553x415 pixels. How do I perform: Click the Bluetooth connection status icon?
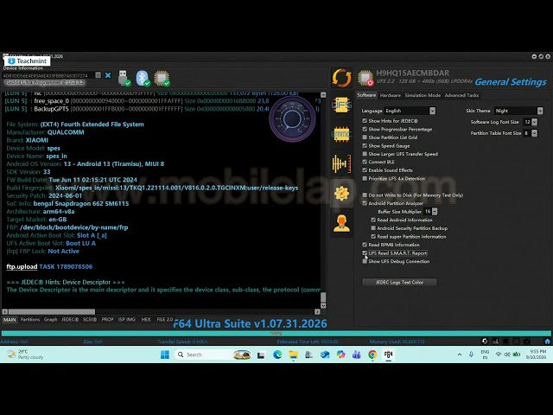tap(143, 78)
